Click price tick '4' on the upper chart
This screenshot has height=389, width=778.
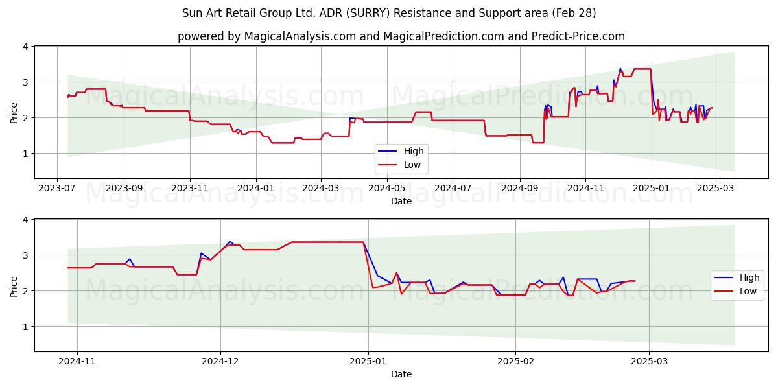pyautogui.click(x=26, y=47)
